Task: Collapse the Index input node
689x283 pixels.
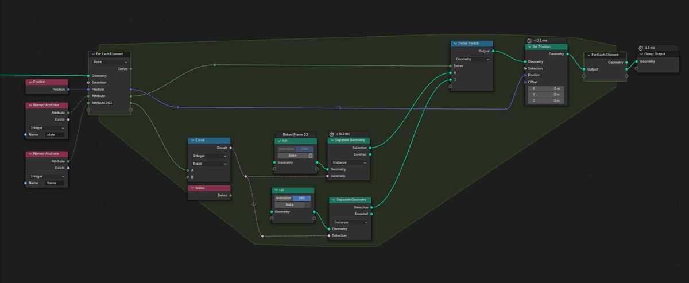Action: [x=192, y=188]
